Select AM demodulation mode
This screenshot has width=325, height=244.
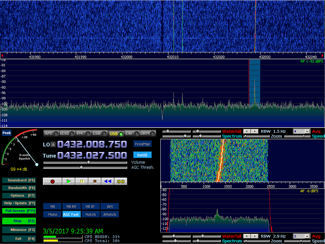click(x=51, y=133)
